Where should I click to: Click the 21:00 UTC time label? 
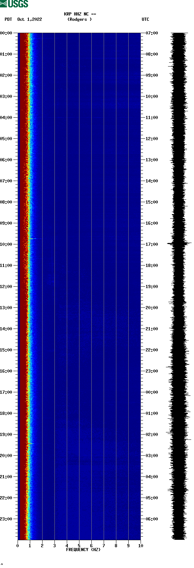(x=152, y=329)
